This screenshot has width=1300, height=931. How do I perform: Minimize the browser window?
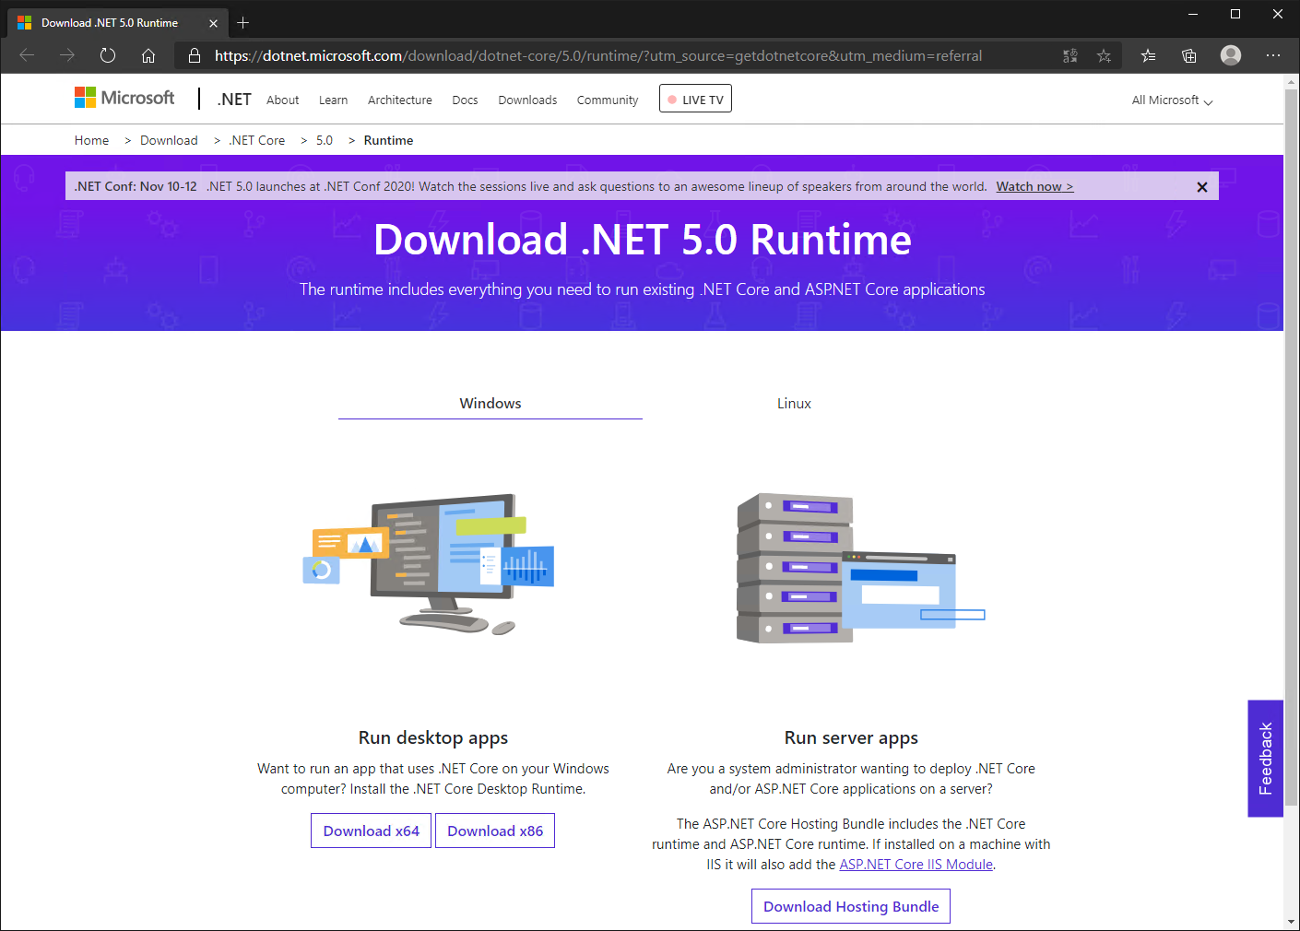point(1193,14)
